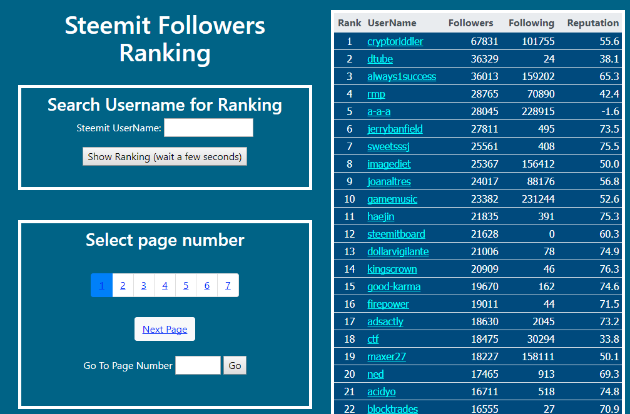Select page 5 in pagination
630x414 pixels.
(186, 286)
